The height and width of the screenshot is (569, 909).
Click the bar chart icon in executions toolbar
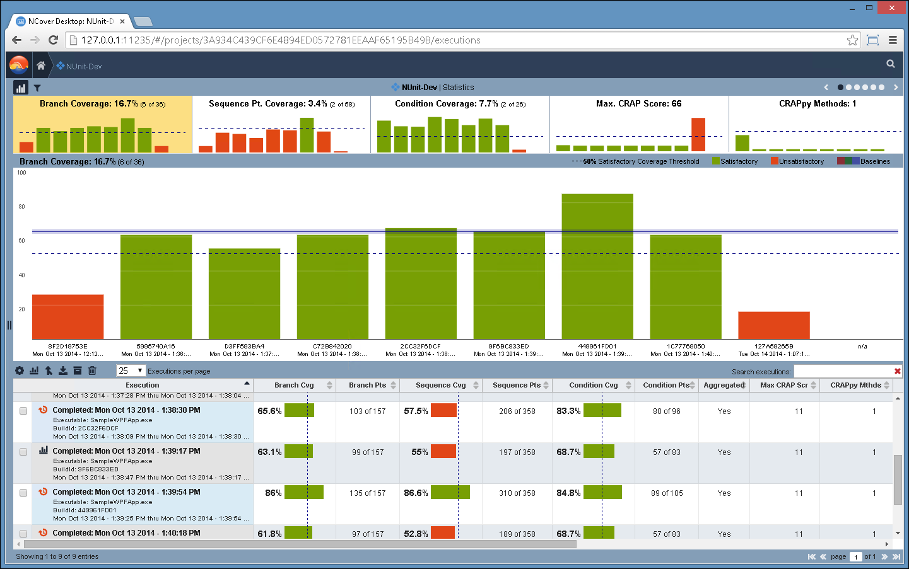pyautogui.click(x=34, y=371)
